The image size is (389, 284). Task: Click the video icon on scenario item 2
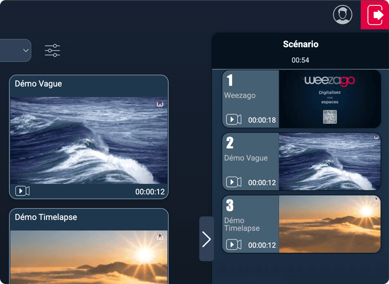(233, 182)
